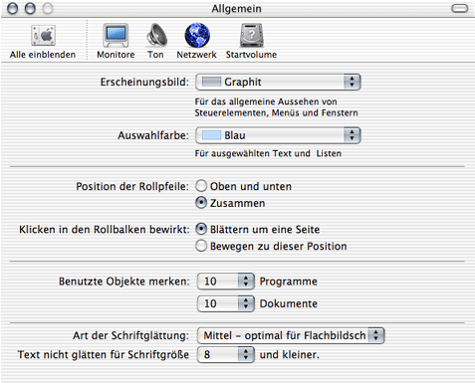Click the Benutzte Objekte merken label
475x383 pixels.
pyautogui.click(x=124, y=282)
